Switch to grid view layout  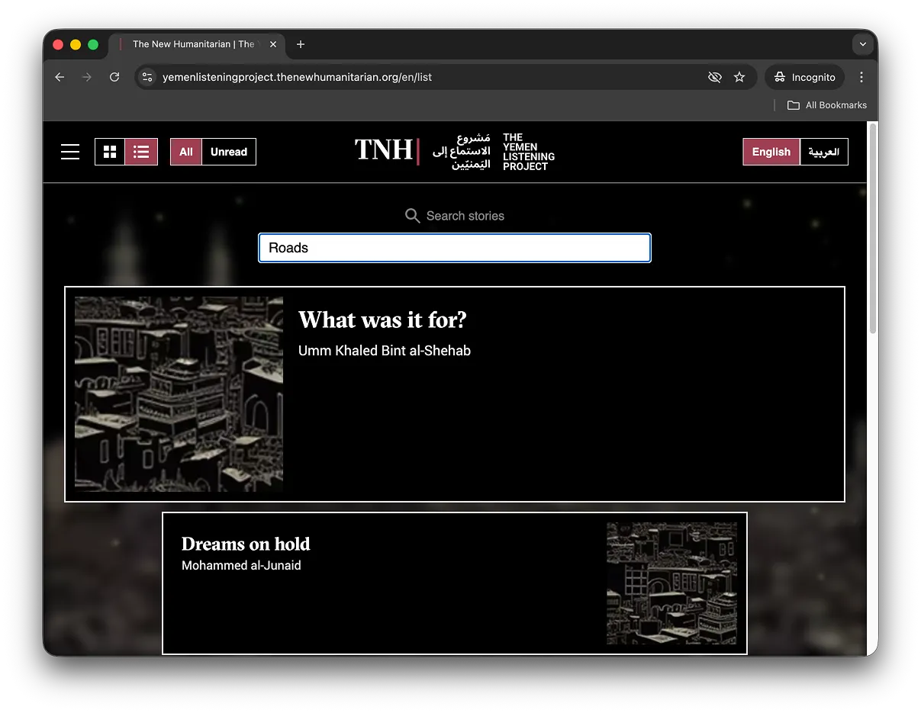(x=110, y=152)
